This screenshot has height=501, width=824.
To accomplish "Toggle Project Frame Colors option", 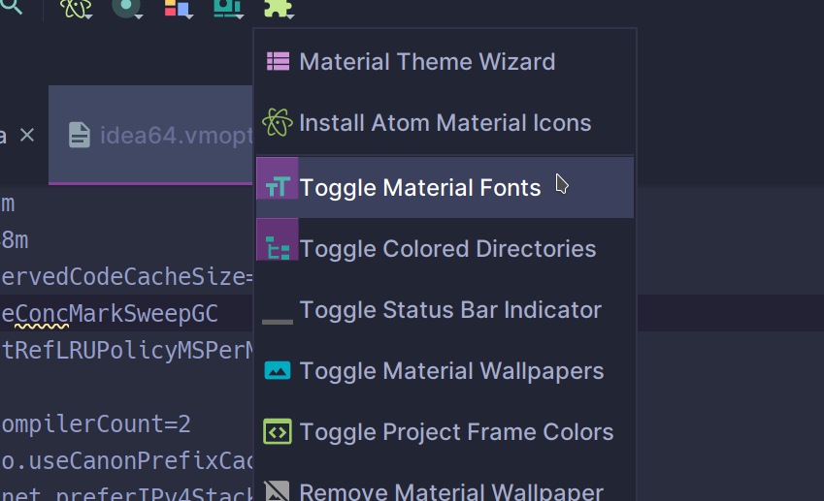I will click(x=445, y=432).
